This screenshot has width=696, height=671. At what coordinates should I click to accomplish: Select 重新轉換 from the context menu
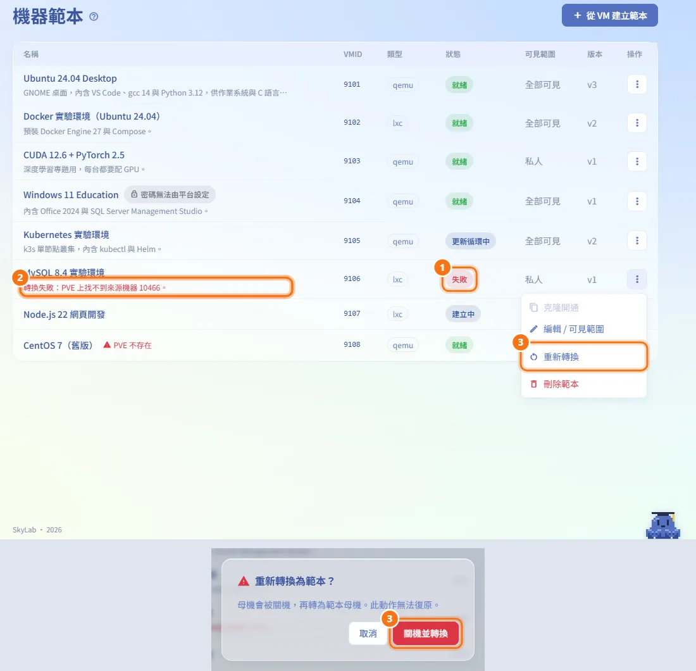(584, 356)
